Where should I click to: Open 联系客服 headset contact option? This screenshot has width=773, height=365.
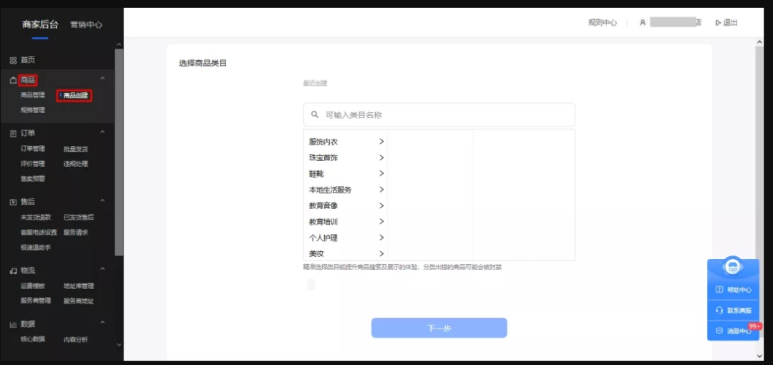(734, 311)
